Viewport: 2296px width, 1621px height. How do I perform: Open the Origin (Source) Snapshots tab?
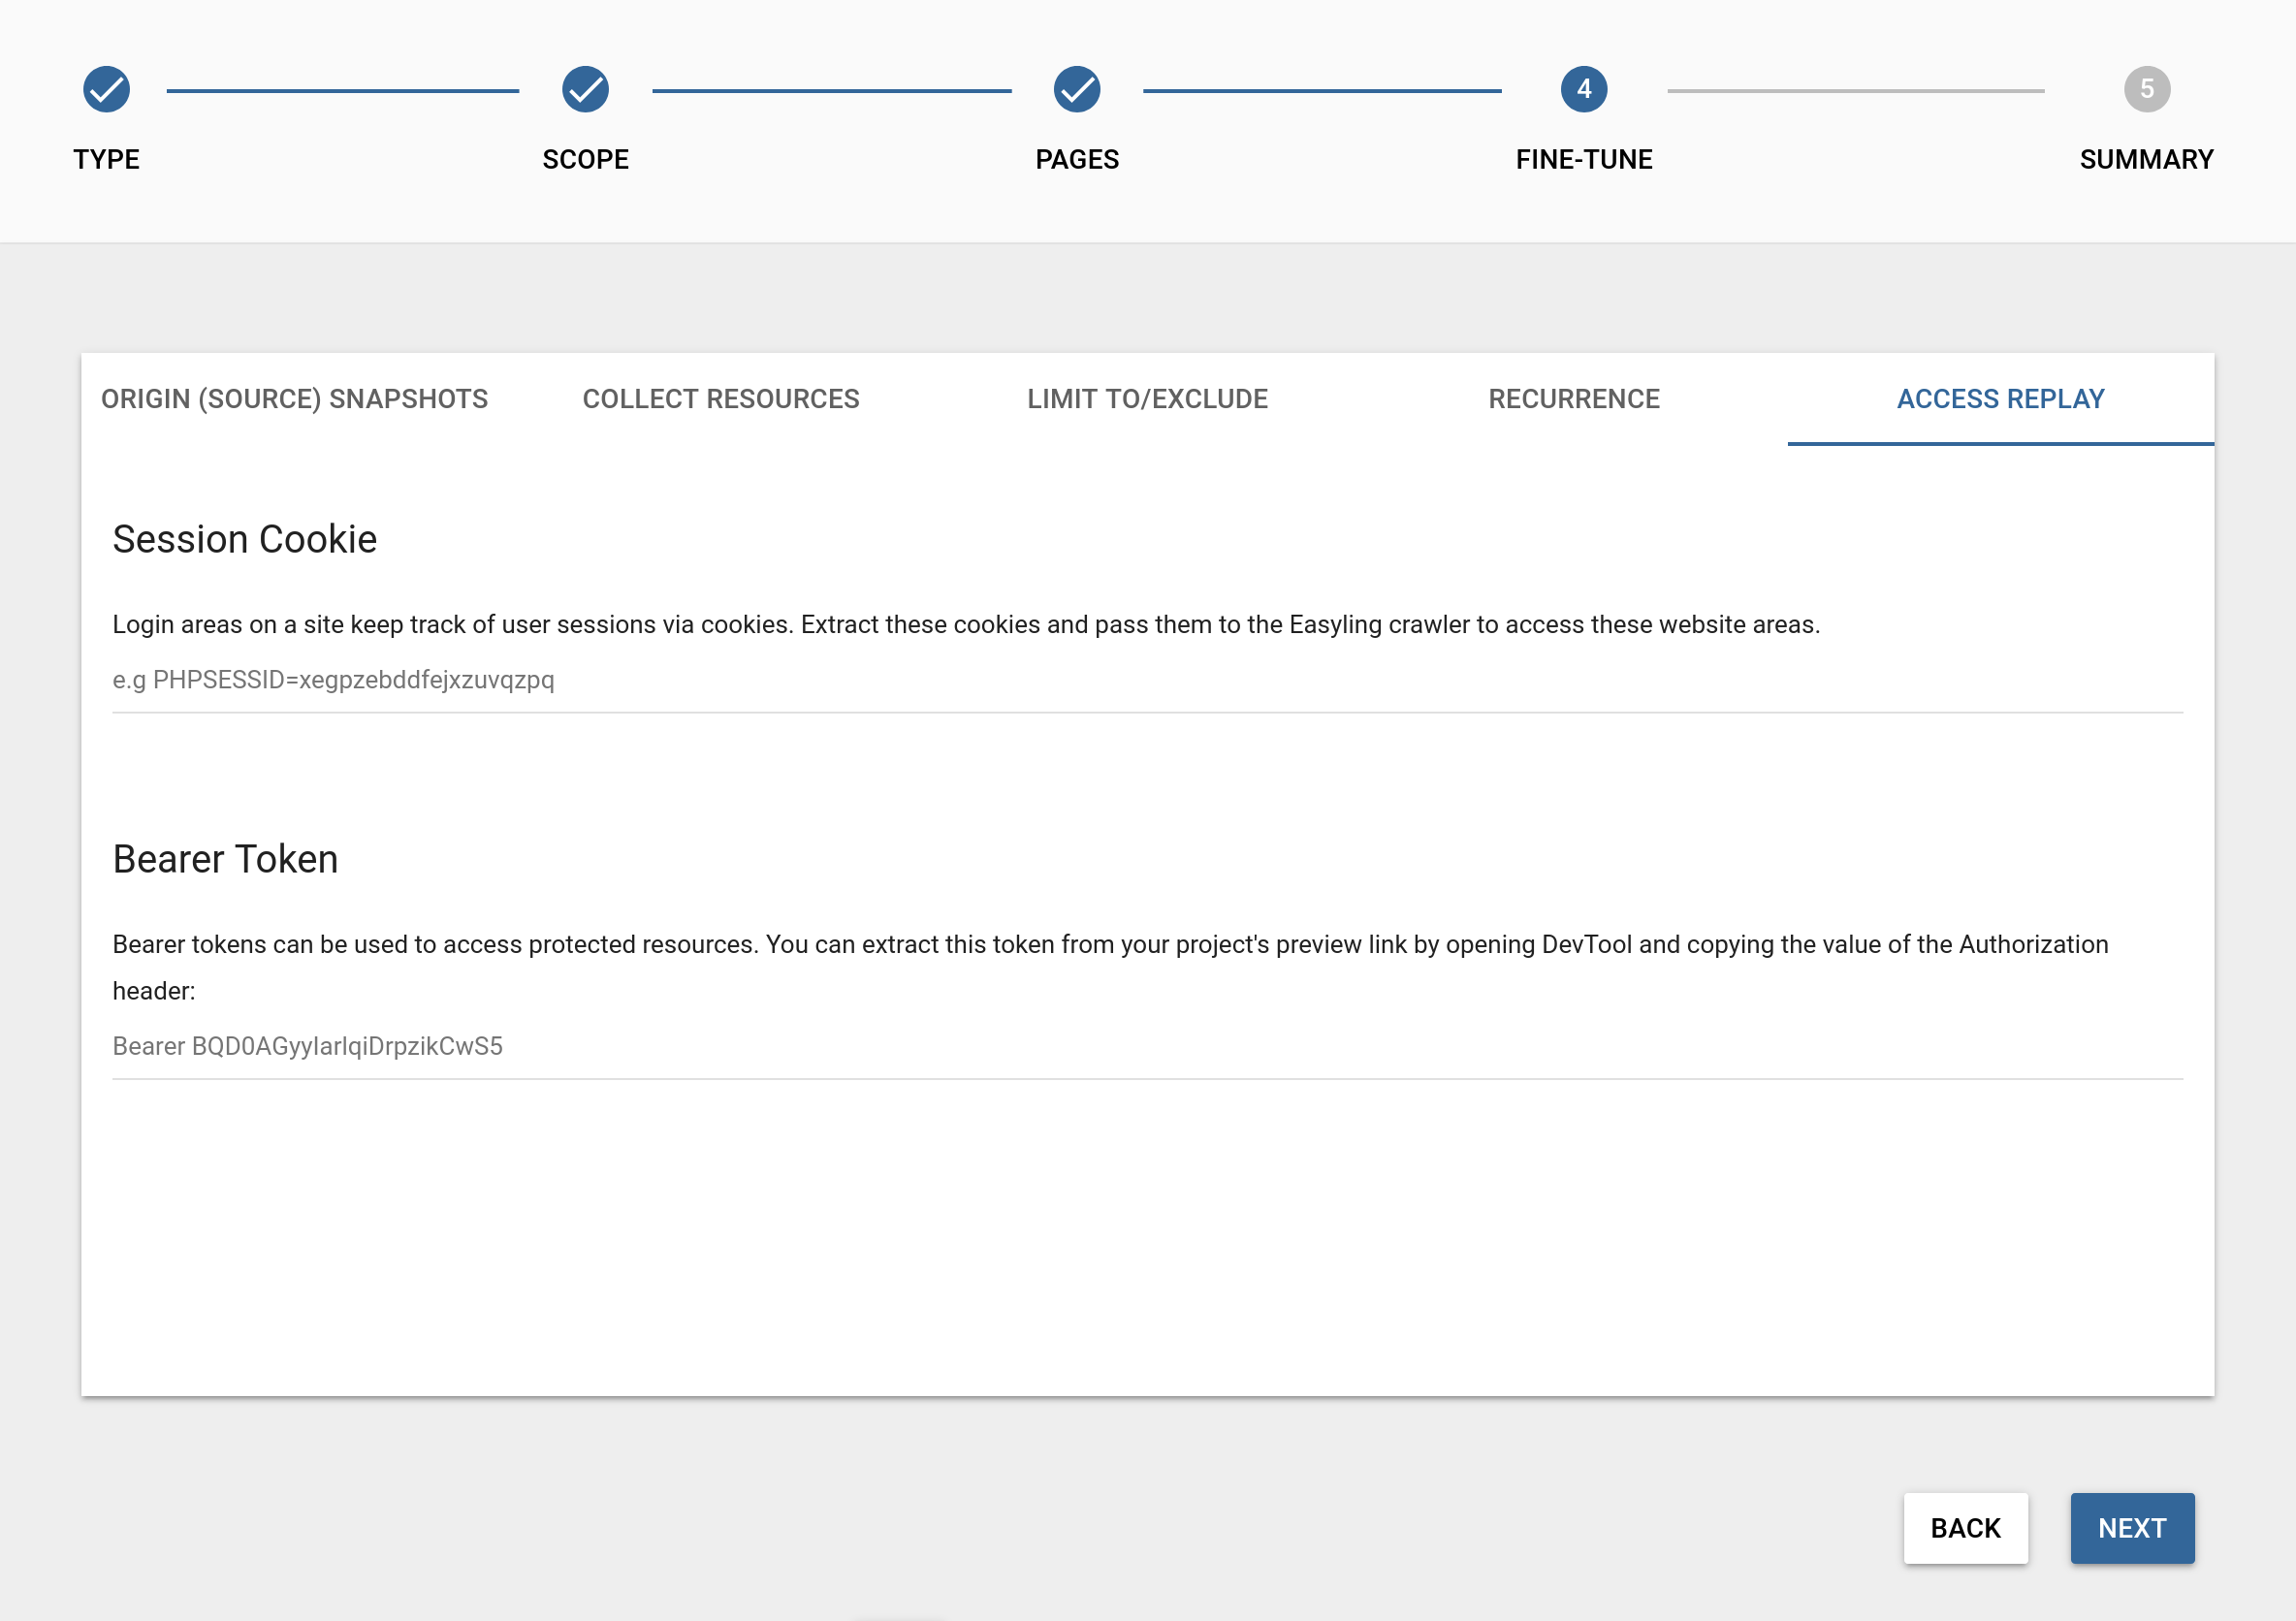[294, 399]
